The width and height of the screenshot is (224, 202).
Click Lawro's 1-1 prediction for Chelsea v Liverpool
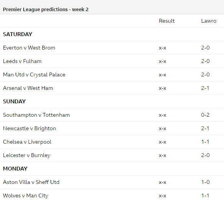[x=205, y=142]
